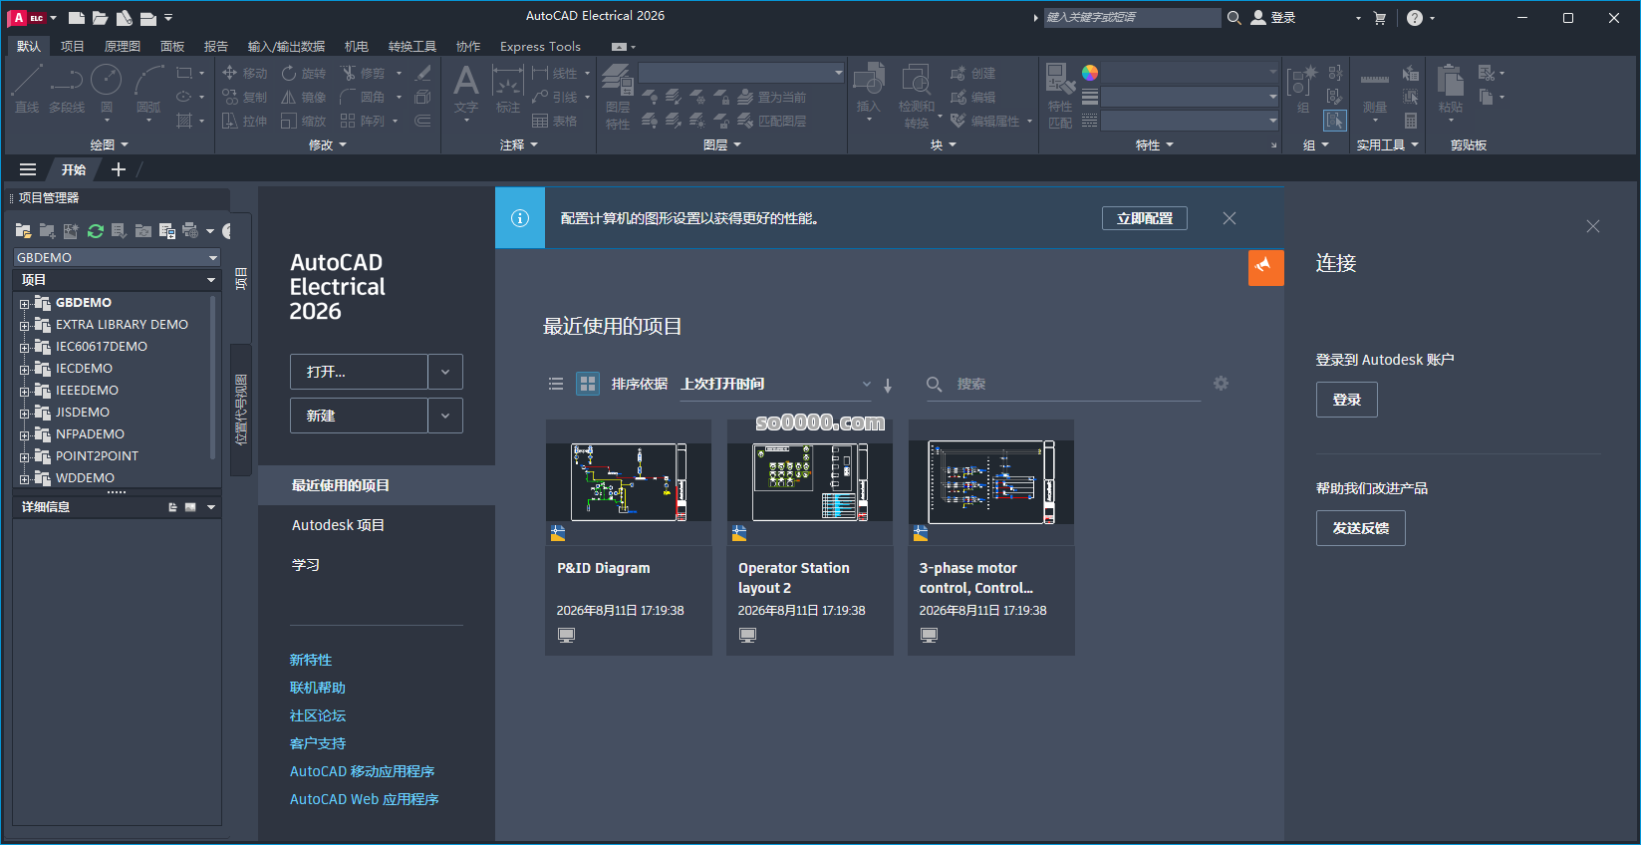This screenshot has height=845, width=1641.
Task: Open the AutoCAD Web 应用程序 link
Action: (x=365, y=799)
